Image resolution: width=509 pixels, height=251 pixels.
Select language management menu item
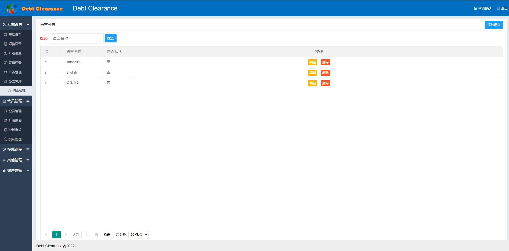click(19, 91)
